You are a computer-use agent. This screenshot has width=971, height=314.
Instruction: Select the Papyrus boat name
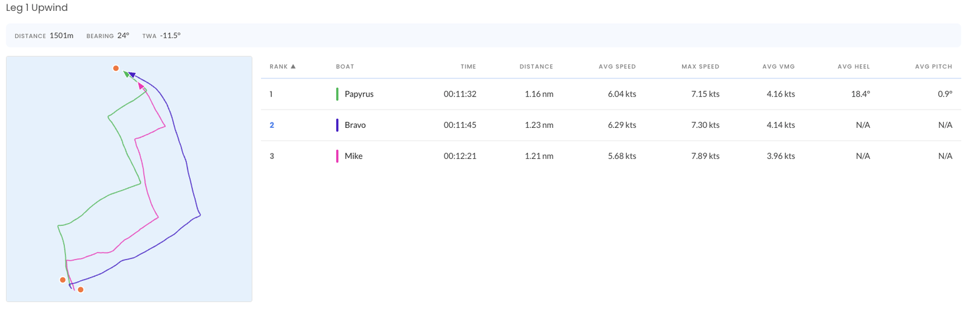point(359,94)
